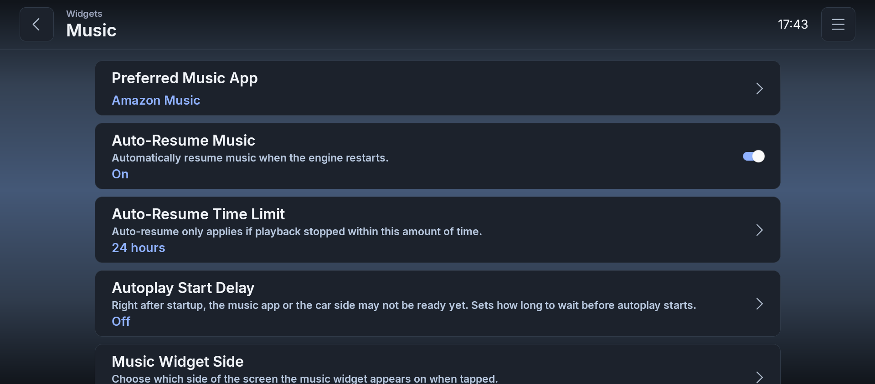
Task: Click the Auto-Resume Time Limit description text
Action: (297, 232)
